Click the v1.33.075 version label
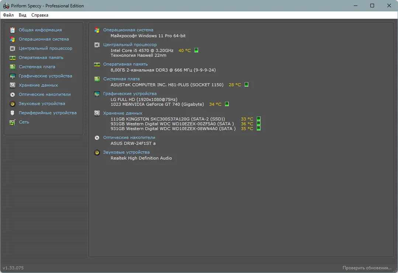Screen dimensions: 398x273 tap(13, 268)
